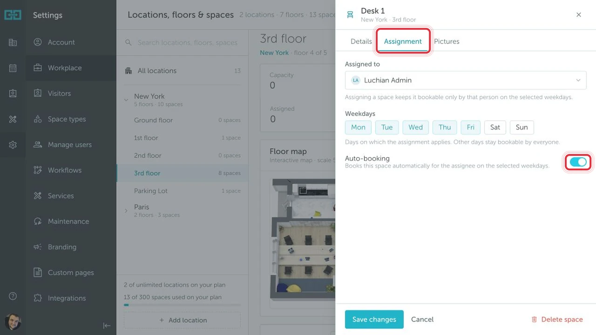The height and width of the screenshot is (335, 596).
Task: Click the floor map image
Action: 303,240
